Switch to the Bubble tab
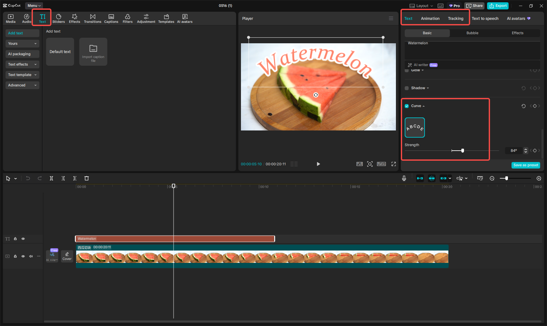 (x=472, y=33)
